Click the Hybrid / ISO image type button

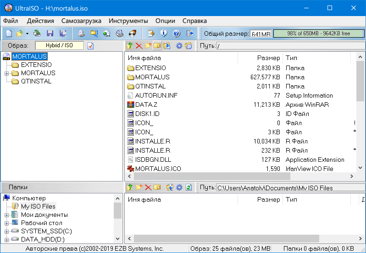pyautogui.click(x=60, y=46)
